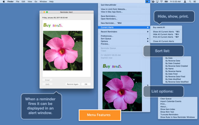
Task: Click OK in the Reminder Alert
Action: [x=86, y=84]
